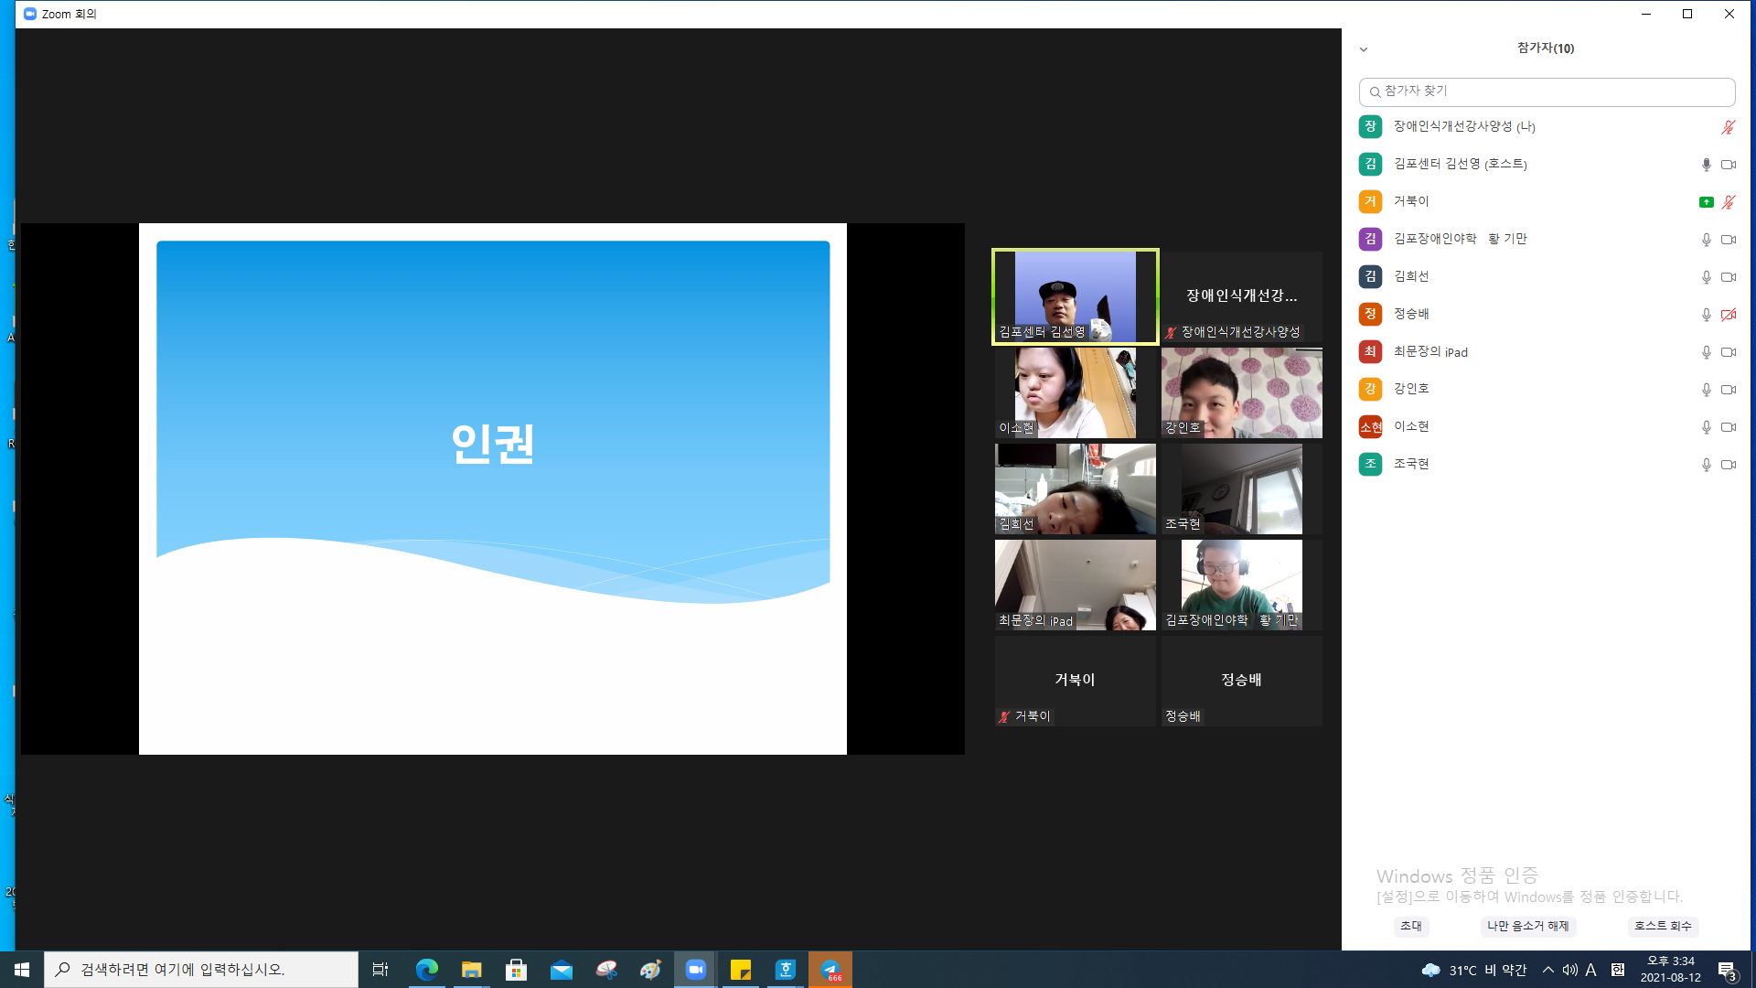Click the crossed-out camera icon for 정승배
Viewport: 1756px width, 988px height.
click(x=1728, y=315)
